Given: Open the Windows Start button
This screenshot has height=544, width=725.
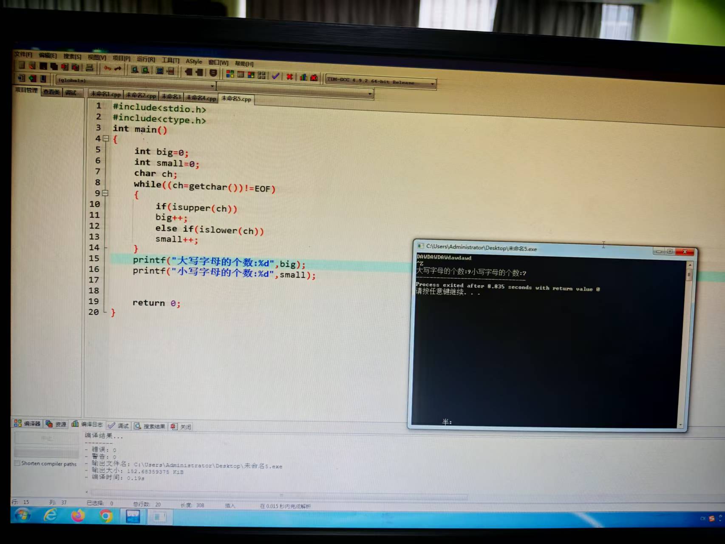Looking at the screenshot, I should click(x=23, y=515).
